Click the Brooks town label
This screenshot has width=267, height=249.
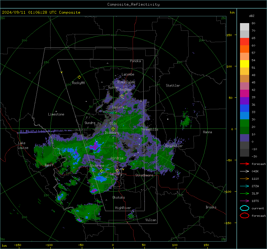(x=211, y=207)
